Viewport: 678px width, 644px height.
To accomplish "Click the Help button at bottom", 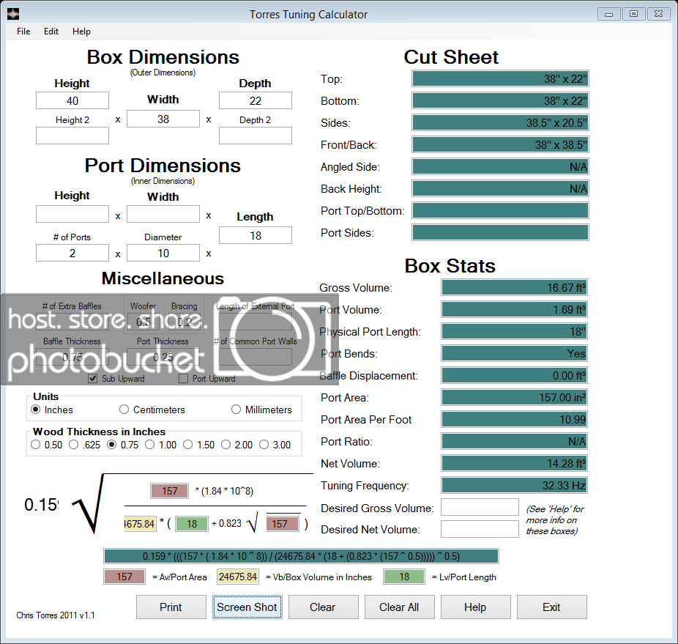I will pos(476,607).
